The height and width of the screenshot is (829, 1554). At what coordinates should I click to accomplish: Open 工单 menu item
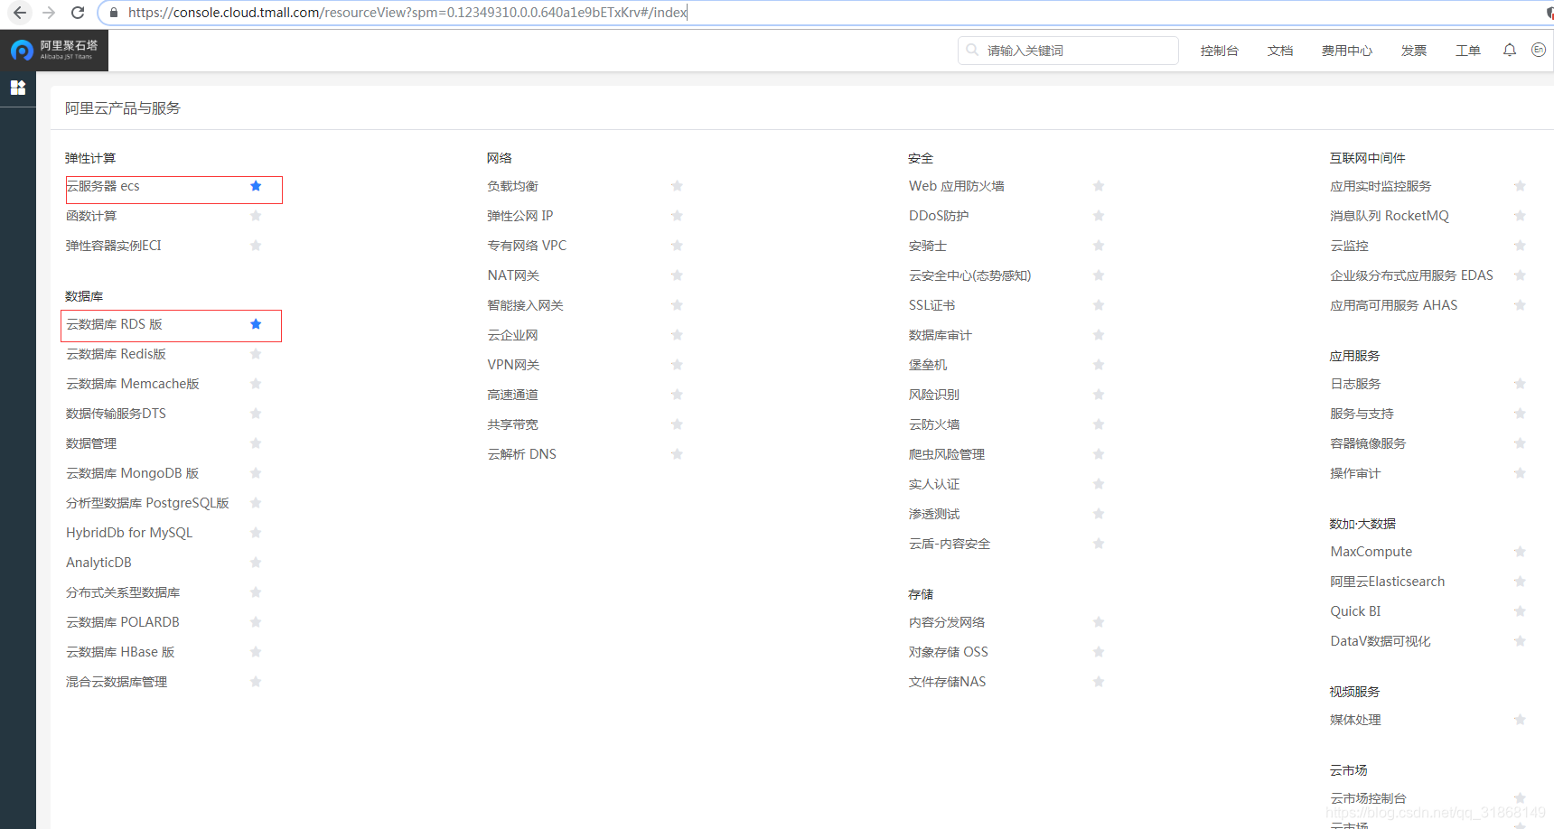(1467, 51)
